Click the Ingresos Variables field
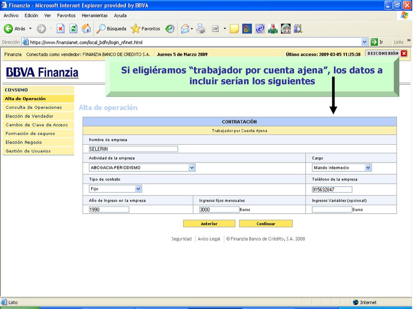The height and width of the screenshot is (309, 413). (332, 209)
